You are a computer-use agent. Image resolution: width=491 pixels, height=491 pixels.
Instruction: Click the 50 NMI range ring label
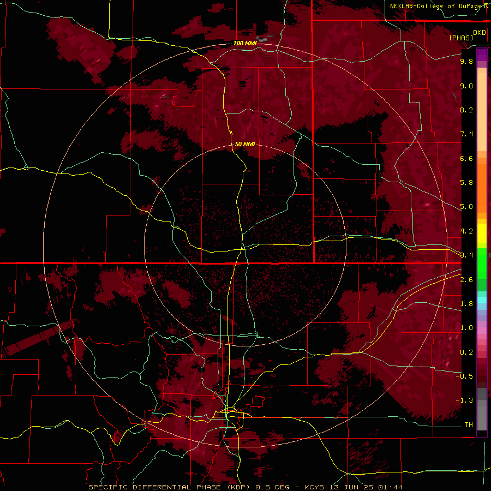[x=245, y=145]
